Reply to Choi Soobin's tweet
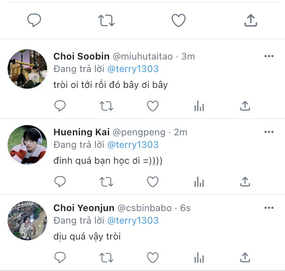Image resolution: width=285 pixels, height=271 pixels. pos(60,107)
